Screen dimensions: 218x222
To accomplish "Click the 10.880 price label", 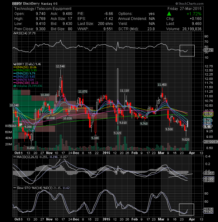I will (x=45, y=95).
